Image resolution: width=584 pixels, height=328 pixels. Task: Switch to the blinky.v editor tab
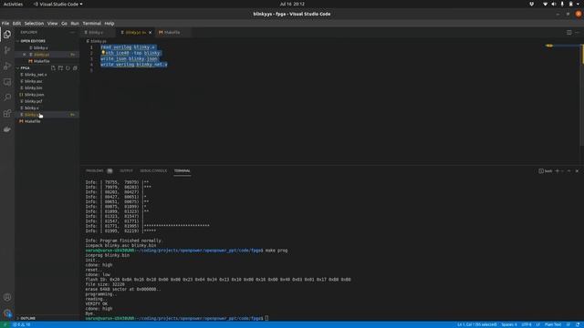[x=97, y=33]
